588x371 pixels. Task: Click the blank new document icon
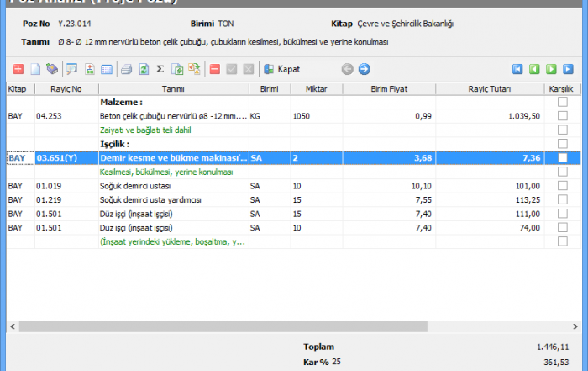point(35,69)
